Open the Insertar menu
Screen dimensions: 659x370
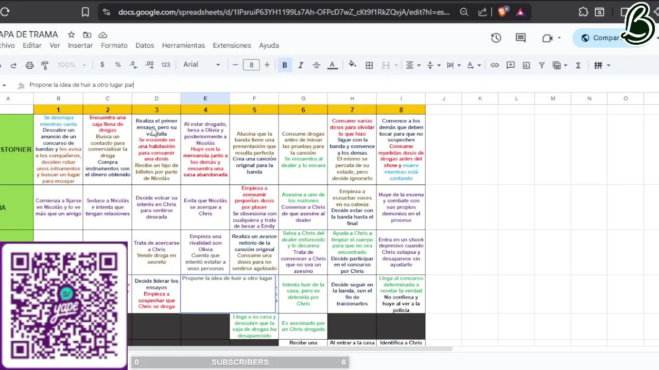point(80,45)
